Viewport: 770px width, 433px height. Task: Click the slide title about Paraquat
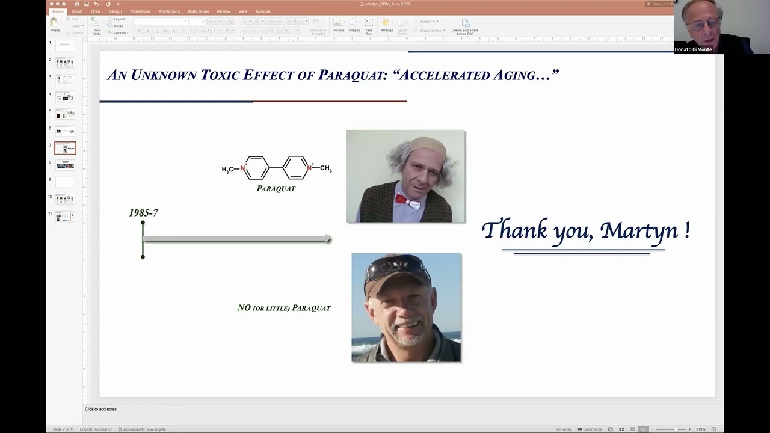(333, 75)
